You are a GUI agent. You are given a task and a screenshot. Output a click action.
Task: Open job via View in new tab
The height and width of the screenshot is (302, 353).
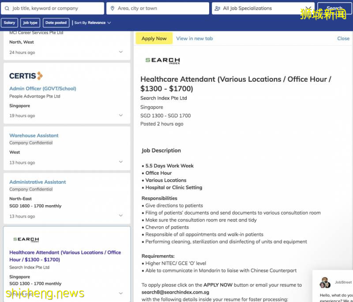(194, 38)
